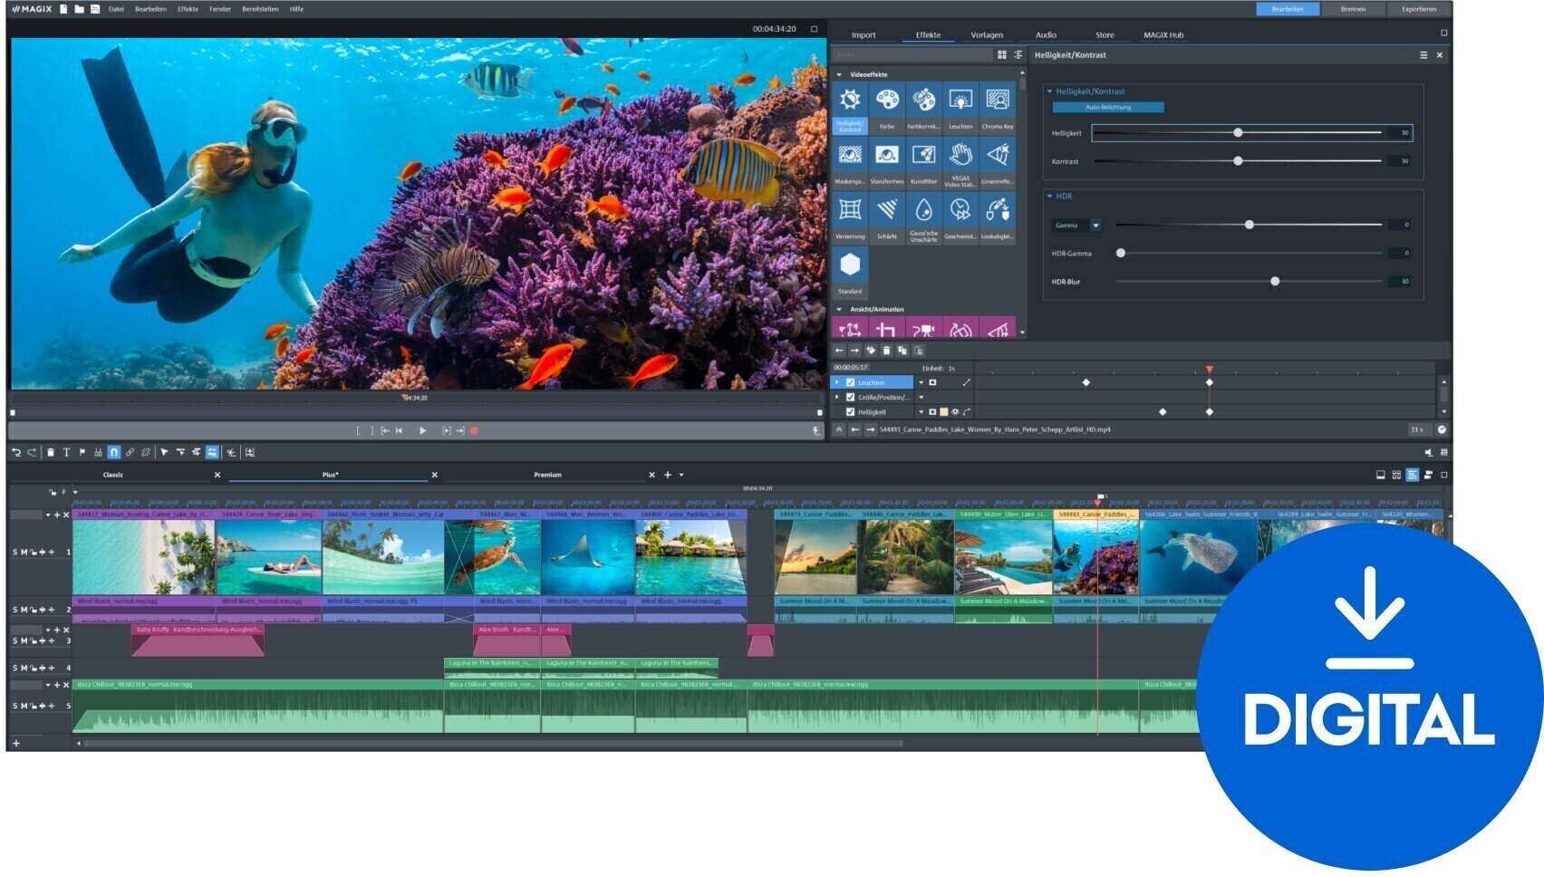Select the VEGAS Video Stab. effect
Screen dimensions: 1544x877
(x=960, y=156)
